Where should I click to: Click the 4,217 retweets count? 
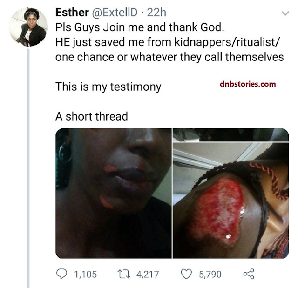pyautogui.click(x=148, y=275)
